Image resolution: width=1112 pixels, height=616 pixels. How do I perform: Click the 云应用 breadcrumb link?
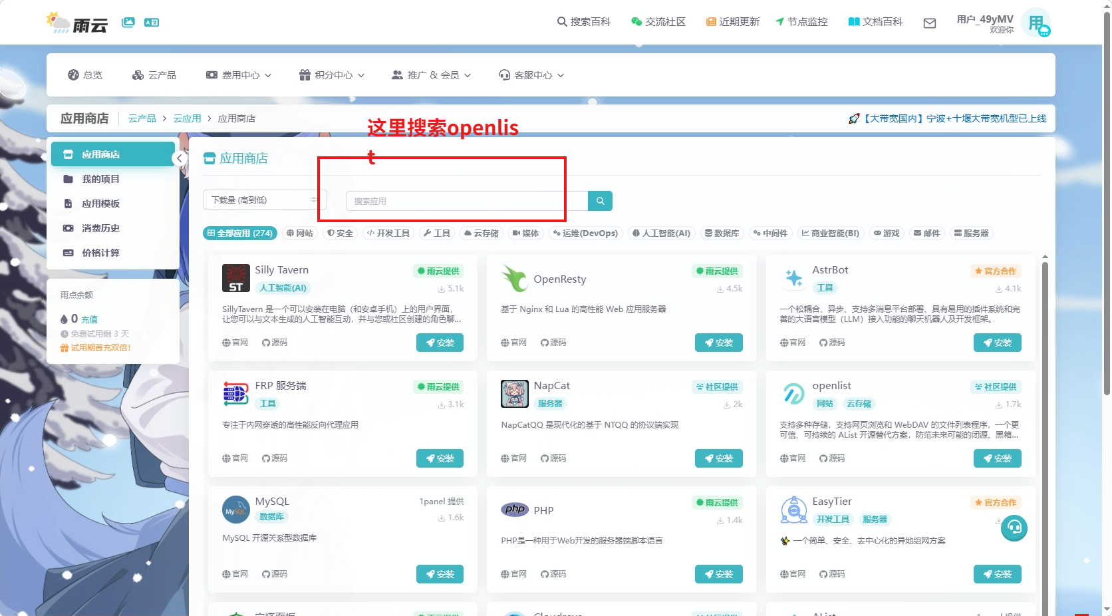coord(187,118)
